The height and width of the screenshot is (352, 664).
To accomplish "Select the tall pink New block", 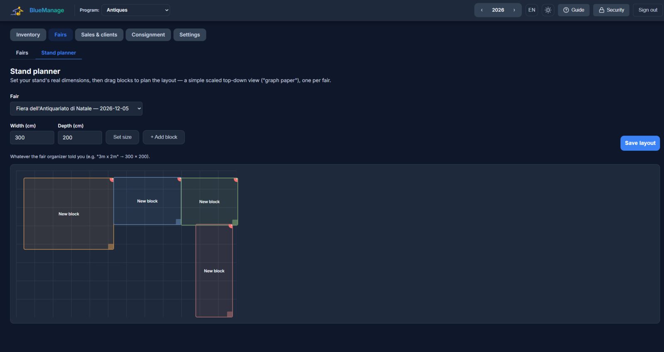I will (x=214, y=271).
